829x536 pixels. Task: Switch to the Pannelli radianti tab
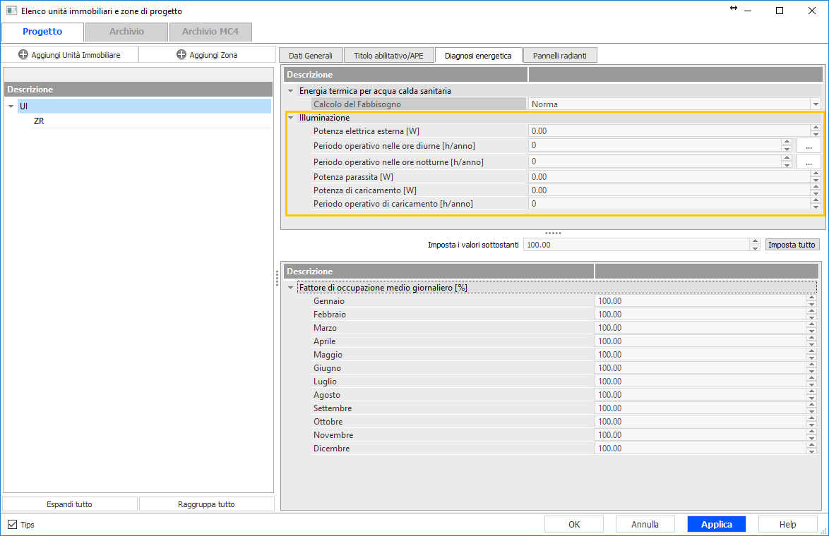point(559,56)
